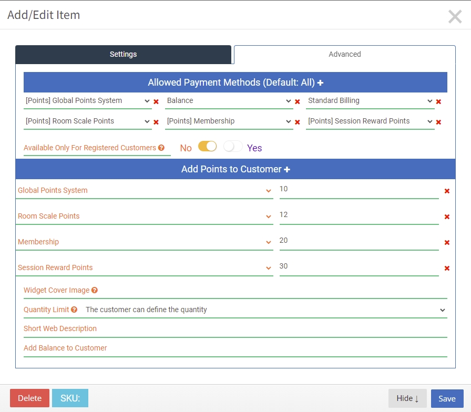Expand the Global Points System points type dropdown
The height and width of the screenshot is (412, 471).
click(x=145, y=190)
